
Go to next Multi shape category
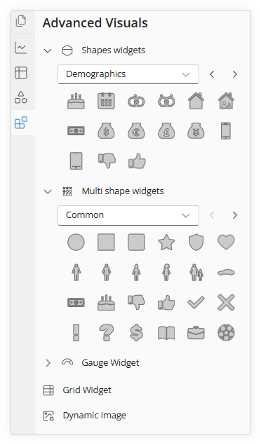pos(234,215)
